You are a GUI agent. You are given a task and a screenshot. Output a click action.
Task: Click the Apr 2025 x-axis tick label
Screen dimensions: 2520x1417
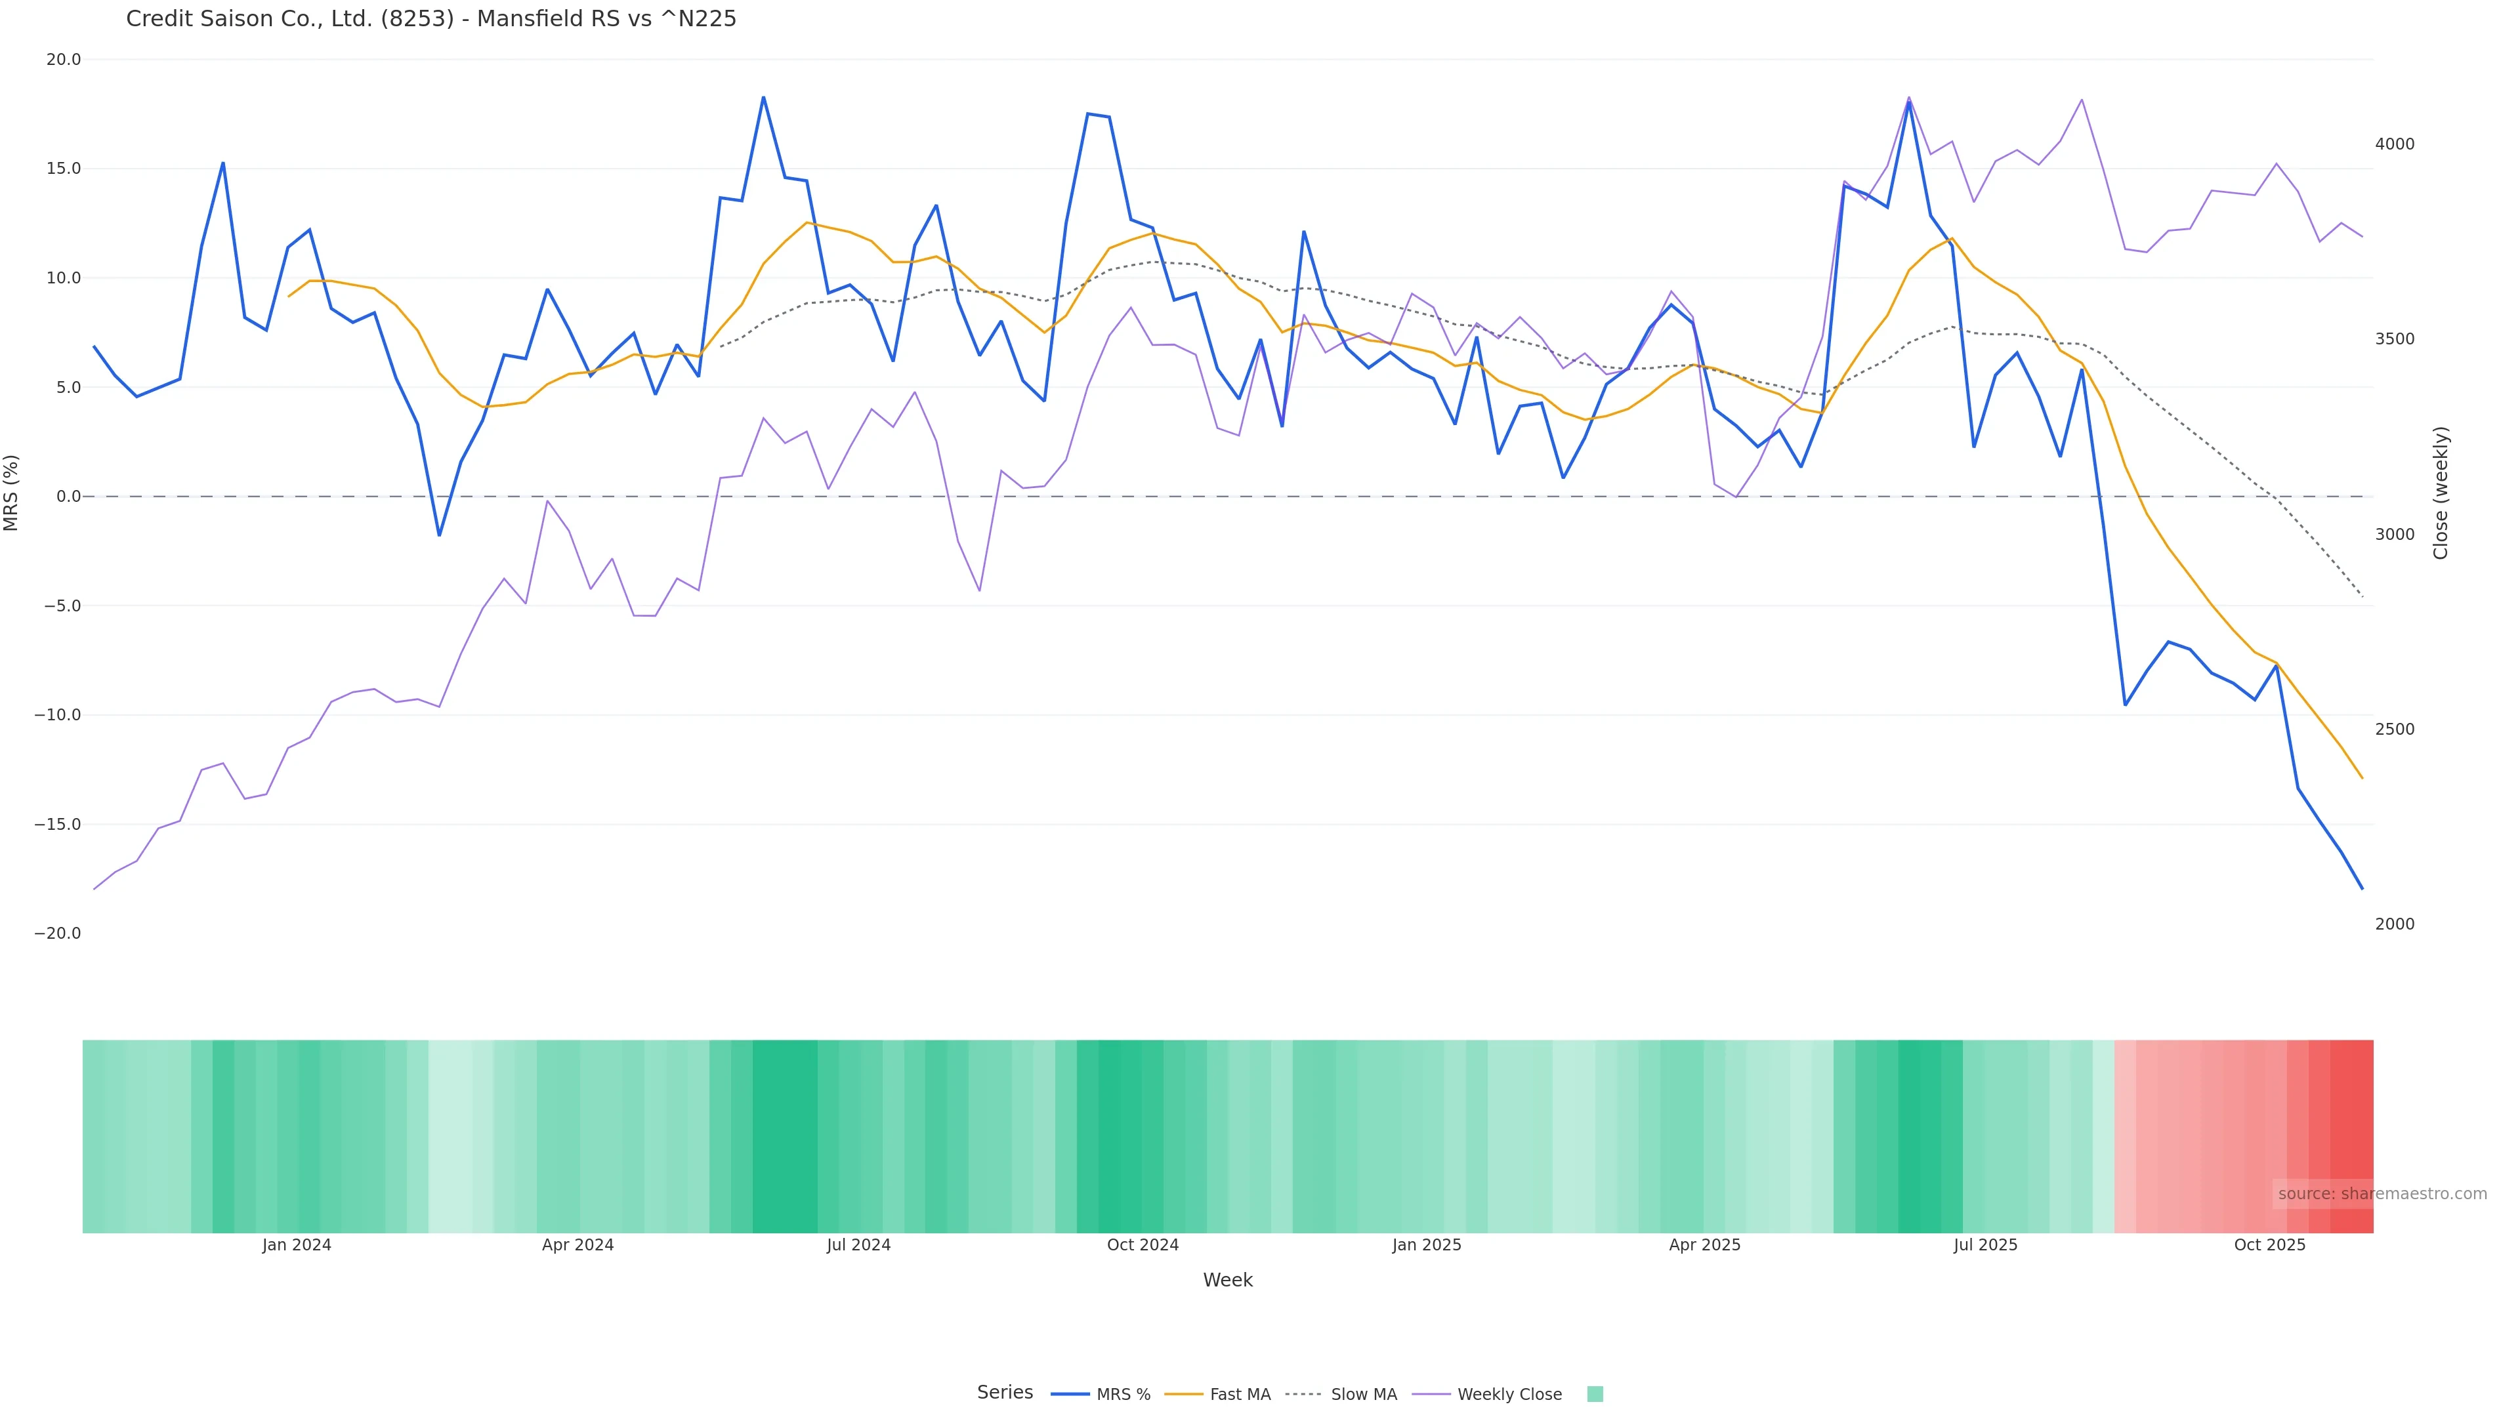[x=1704, y=1245]
